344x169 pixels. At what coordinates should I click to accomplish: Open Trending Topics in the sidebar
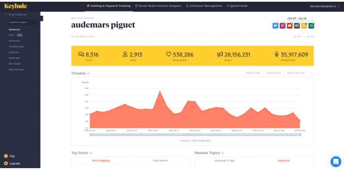[17, 47]
